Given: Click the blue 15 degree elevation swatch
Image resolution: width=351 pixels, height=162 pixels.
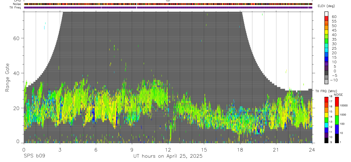Looking at the screenshot, I should [326, 59].
